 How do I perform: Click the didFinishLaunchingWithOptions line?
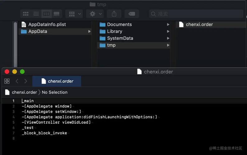pyautogui.click(x=90, y=117)
